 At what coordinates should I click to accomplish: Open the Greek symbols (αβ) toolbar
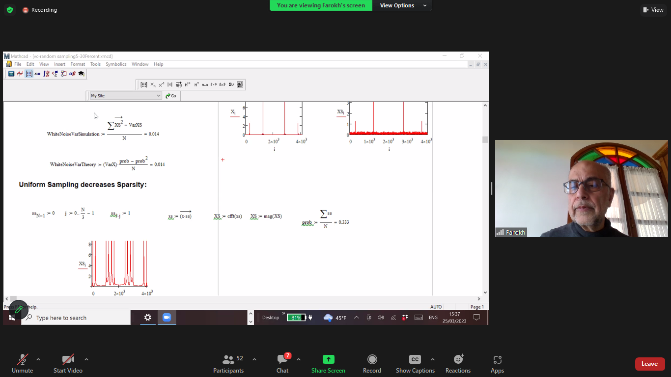(x=72, y=74)
